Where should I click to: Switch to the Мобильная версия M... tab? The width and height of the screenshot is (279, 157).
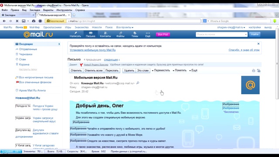click(x=53, y=15)
